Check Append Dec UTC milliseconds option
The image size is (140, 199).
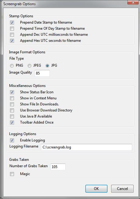[12, 35]
